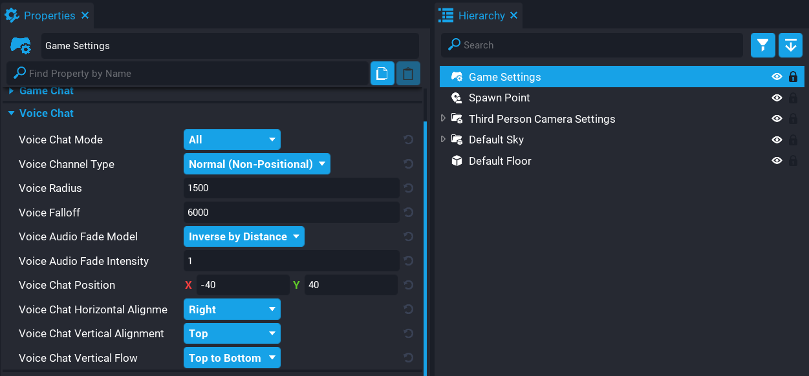Click the Voice Falloff input field
809x376 pixels.
(x=291, y=213)
